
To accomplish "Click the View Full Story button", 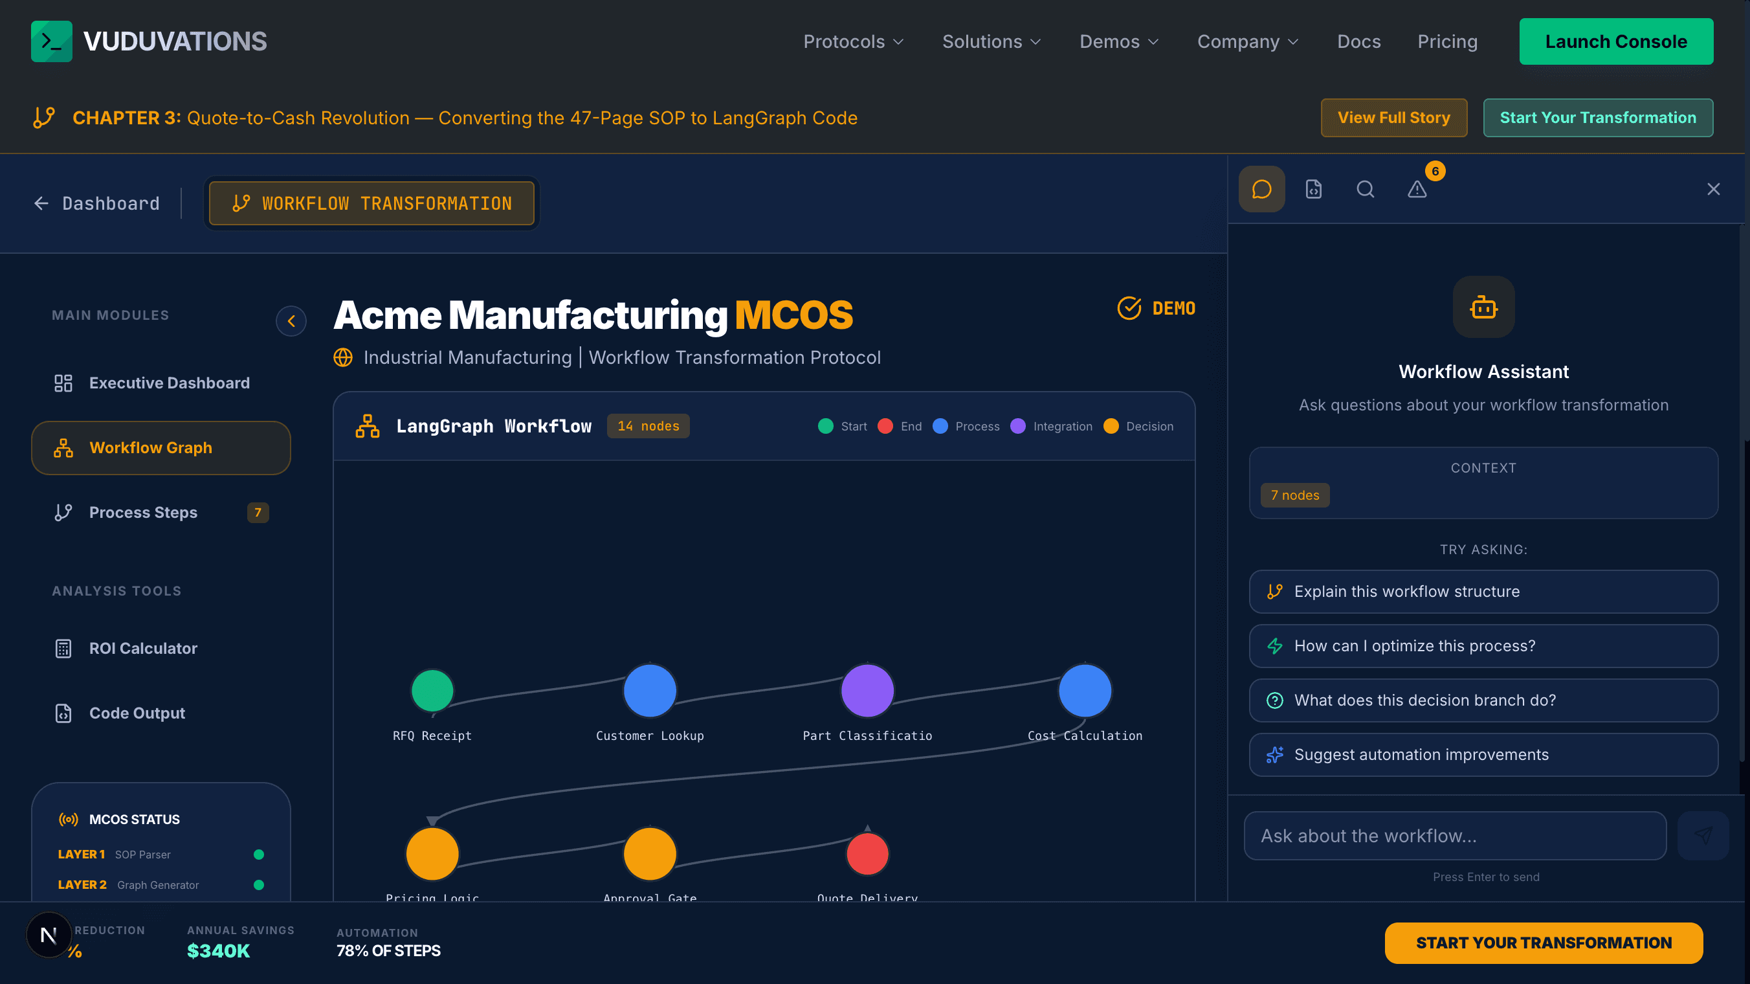I will coord(1393,118).
